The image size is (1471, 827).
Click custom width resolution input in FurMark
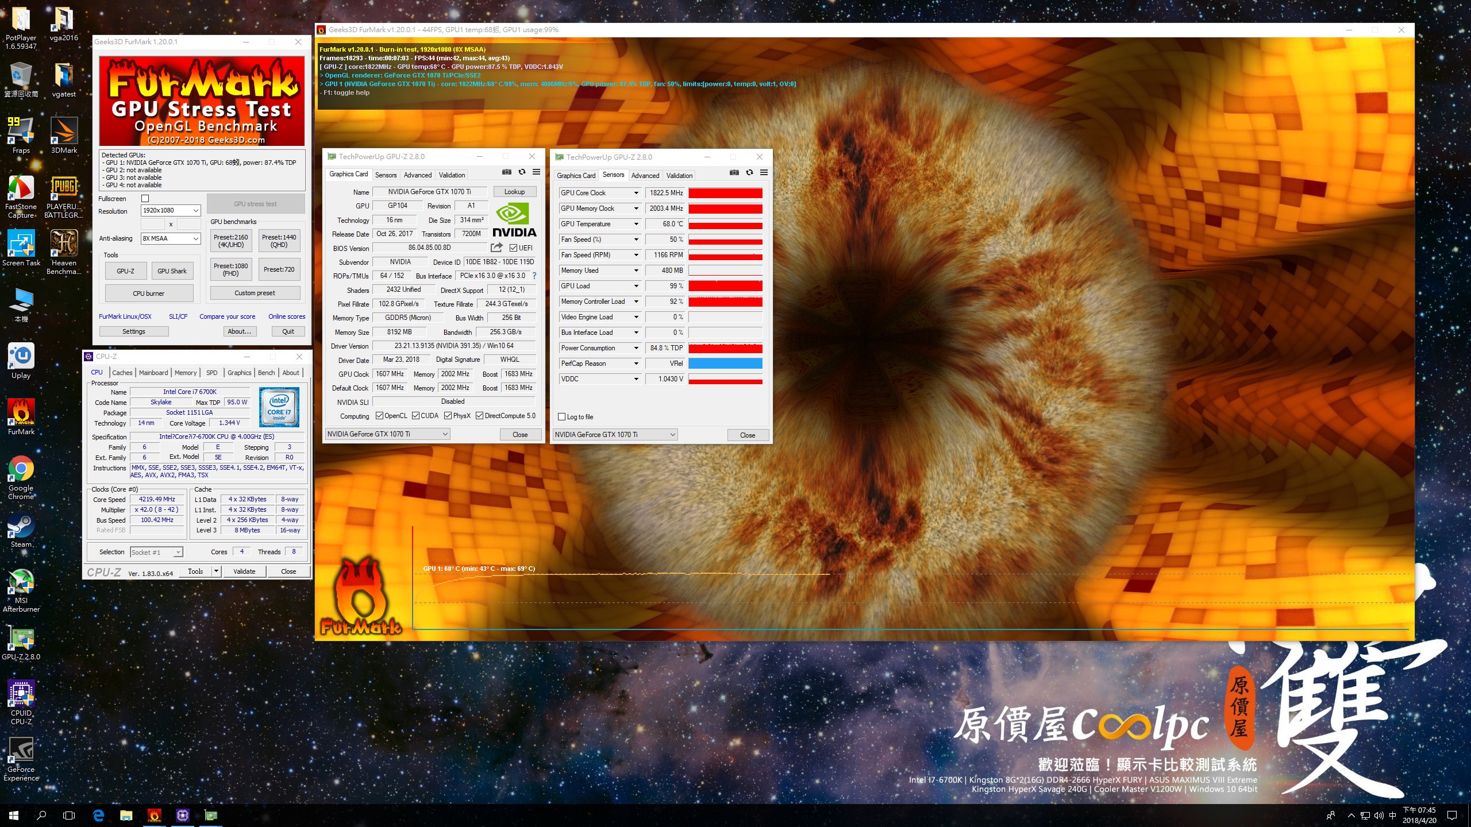(153, 224)
